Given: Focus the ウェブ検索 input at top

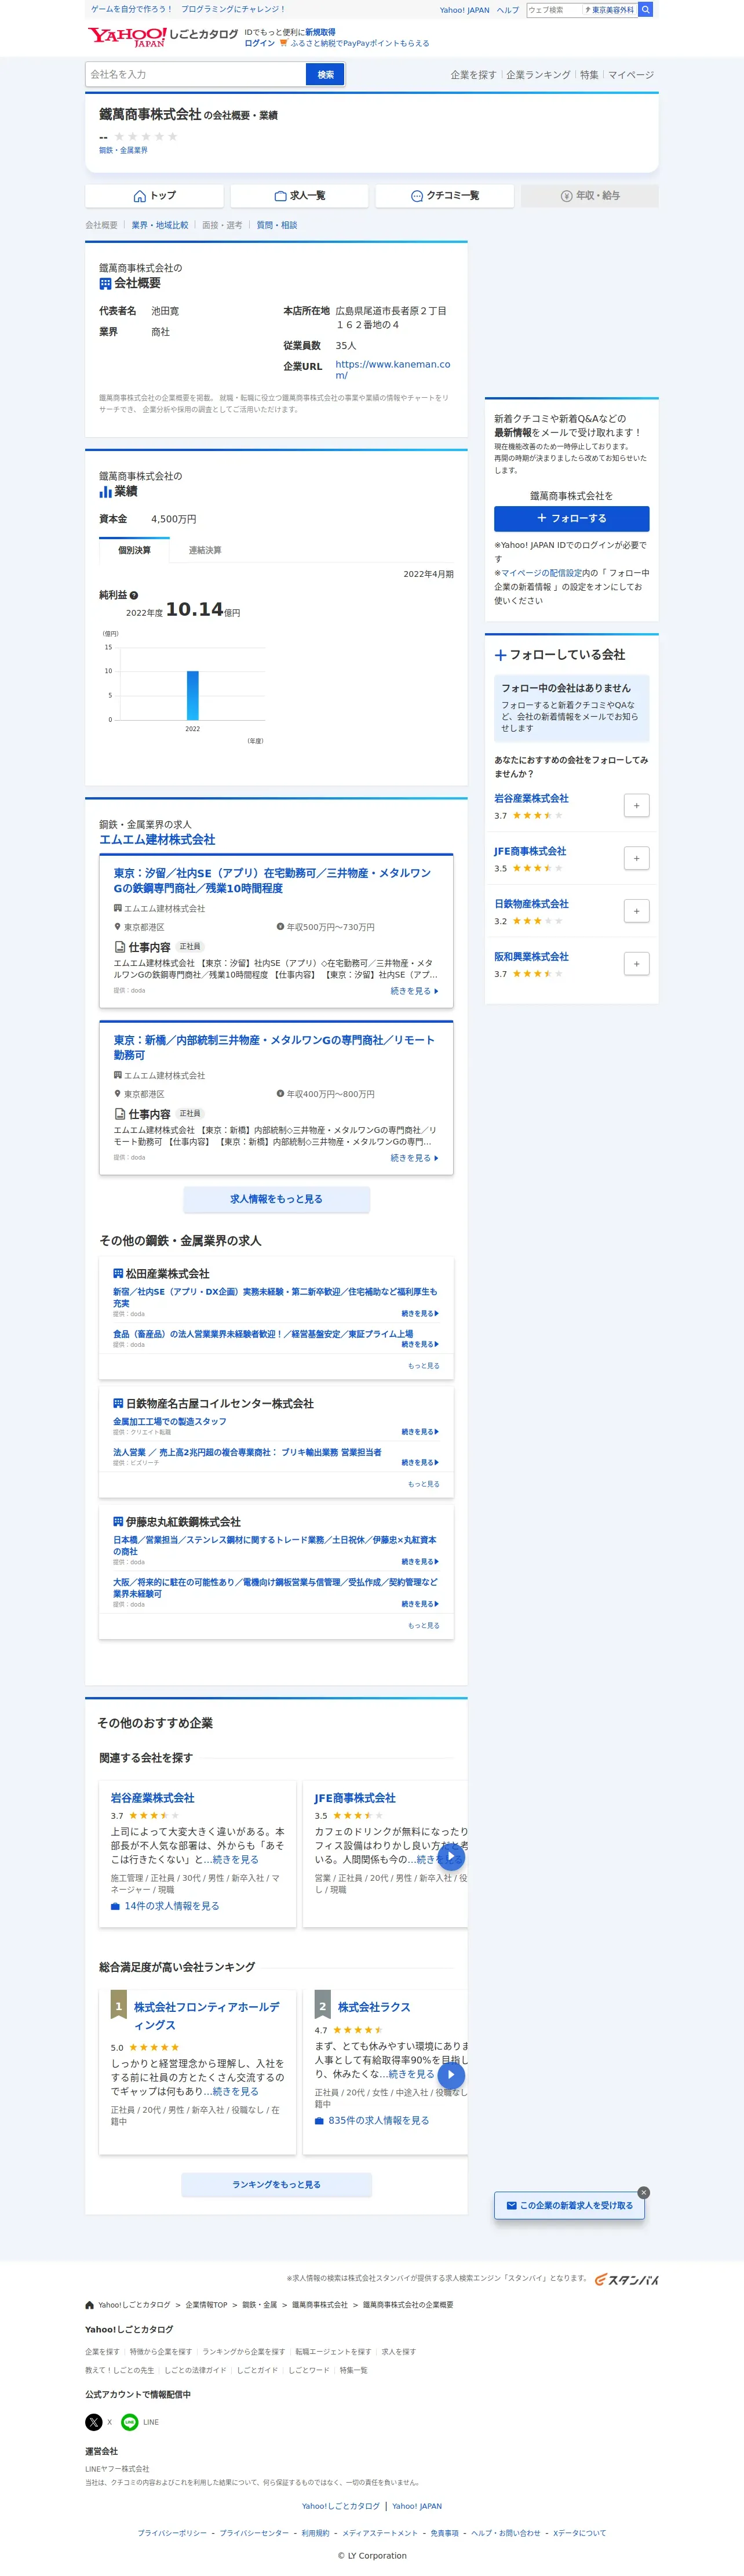Looking at the screenshot, I should coord(554,10).
